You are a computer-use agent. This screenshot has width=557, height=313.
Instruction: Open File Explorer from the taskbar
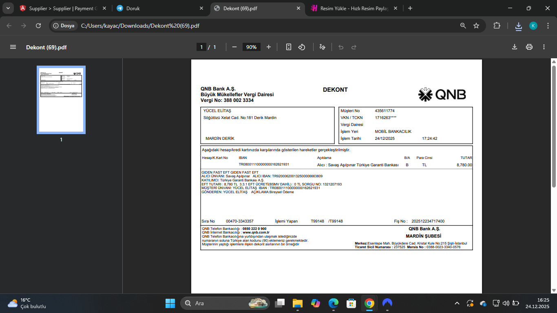point(298,303)
